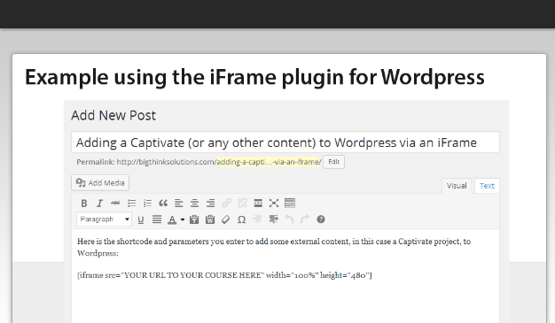The image size is (555, 323).
Task: Clear formatting with eraser icon
Action: coord(225,219)
